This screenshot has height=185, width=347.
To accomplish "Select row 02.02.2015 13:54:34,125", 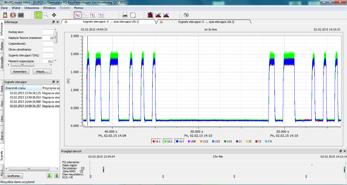I will click(32, 93).
